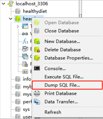
Task: Choose Close Database from context menu
Action: point(67,31)
